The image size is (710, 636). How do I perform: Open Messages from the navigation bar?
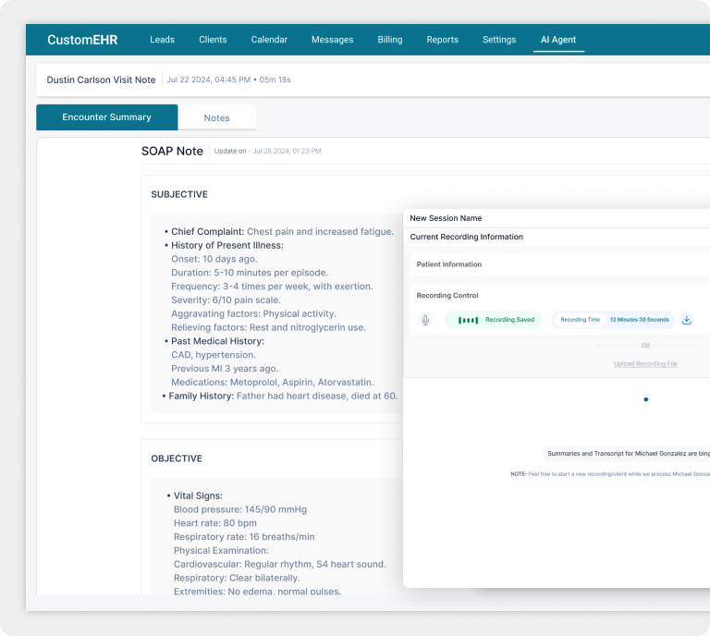(x=332, y=40)
